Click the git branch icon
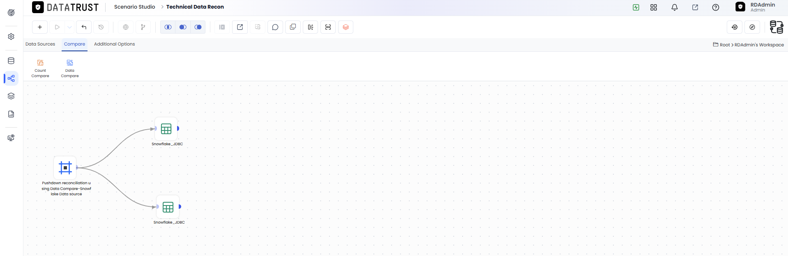The width and height of the screenshot is (788, 256). tap(143, 27)
